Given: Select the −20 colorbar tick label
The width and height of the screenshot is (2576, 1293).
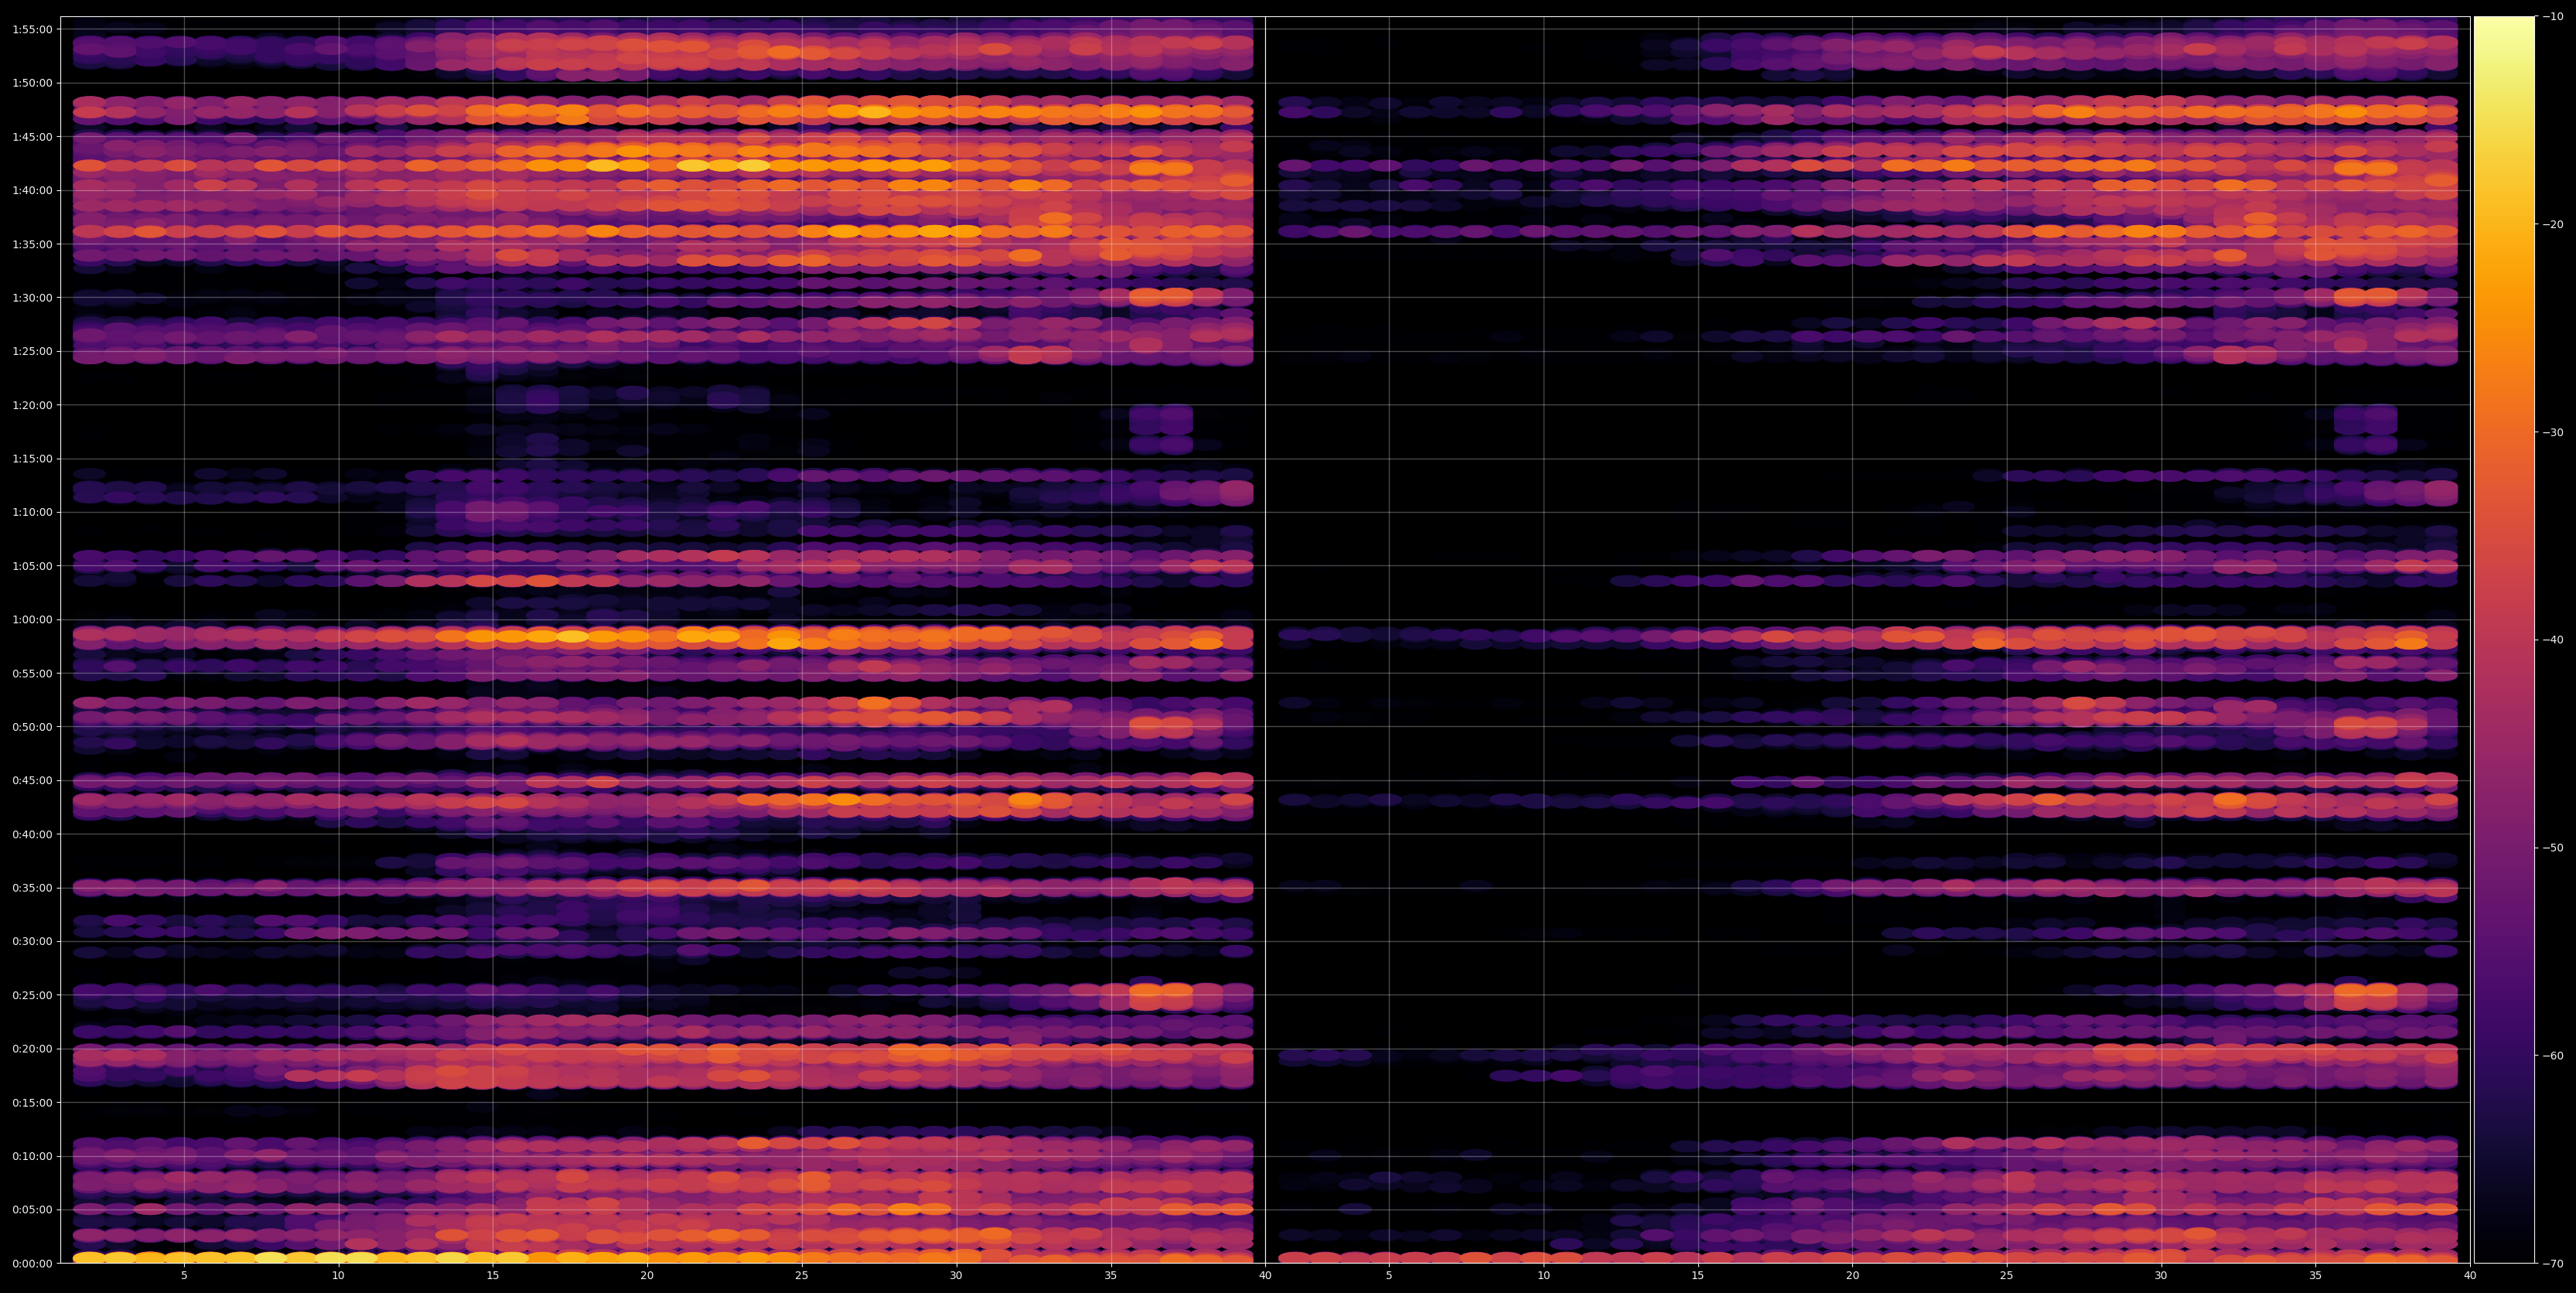Looking at the screenshot, I should click(x=2552, y=224).
